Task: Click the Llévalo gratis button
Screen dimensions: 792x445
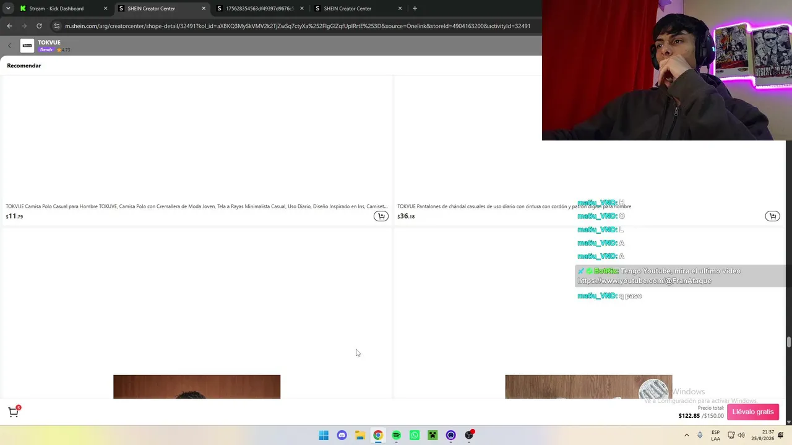Action: point(753,412)
